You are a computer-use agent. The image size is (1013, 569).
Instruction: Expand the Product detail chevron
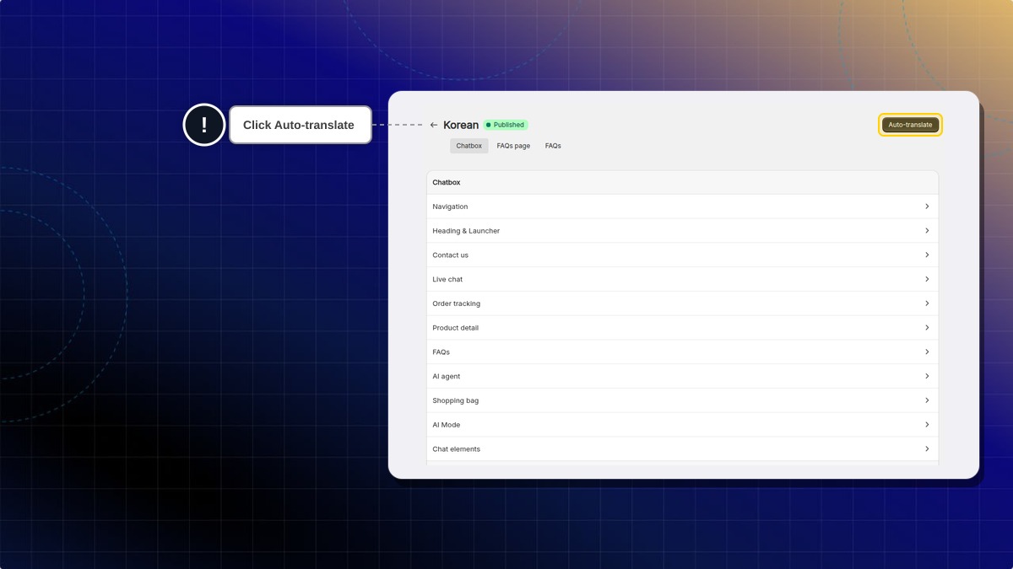coord(927,328)
